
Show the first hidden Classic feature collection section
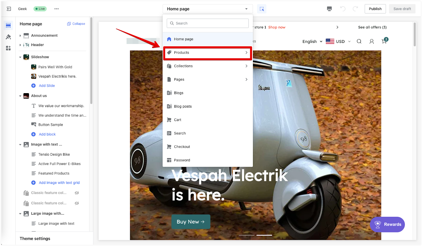(77, 193)
